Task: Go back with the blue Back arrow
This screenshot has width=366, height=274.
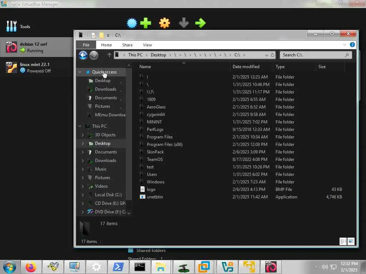Action: coord(83,55)
